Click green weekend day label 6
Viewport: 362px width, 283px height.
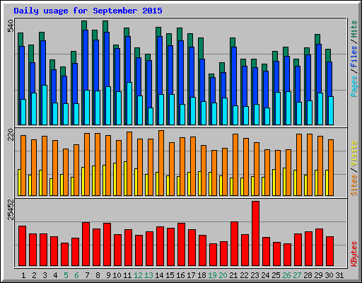pyautogui.click(x=76, y=275)
